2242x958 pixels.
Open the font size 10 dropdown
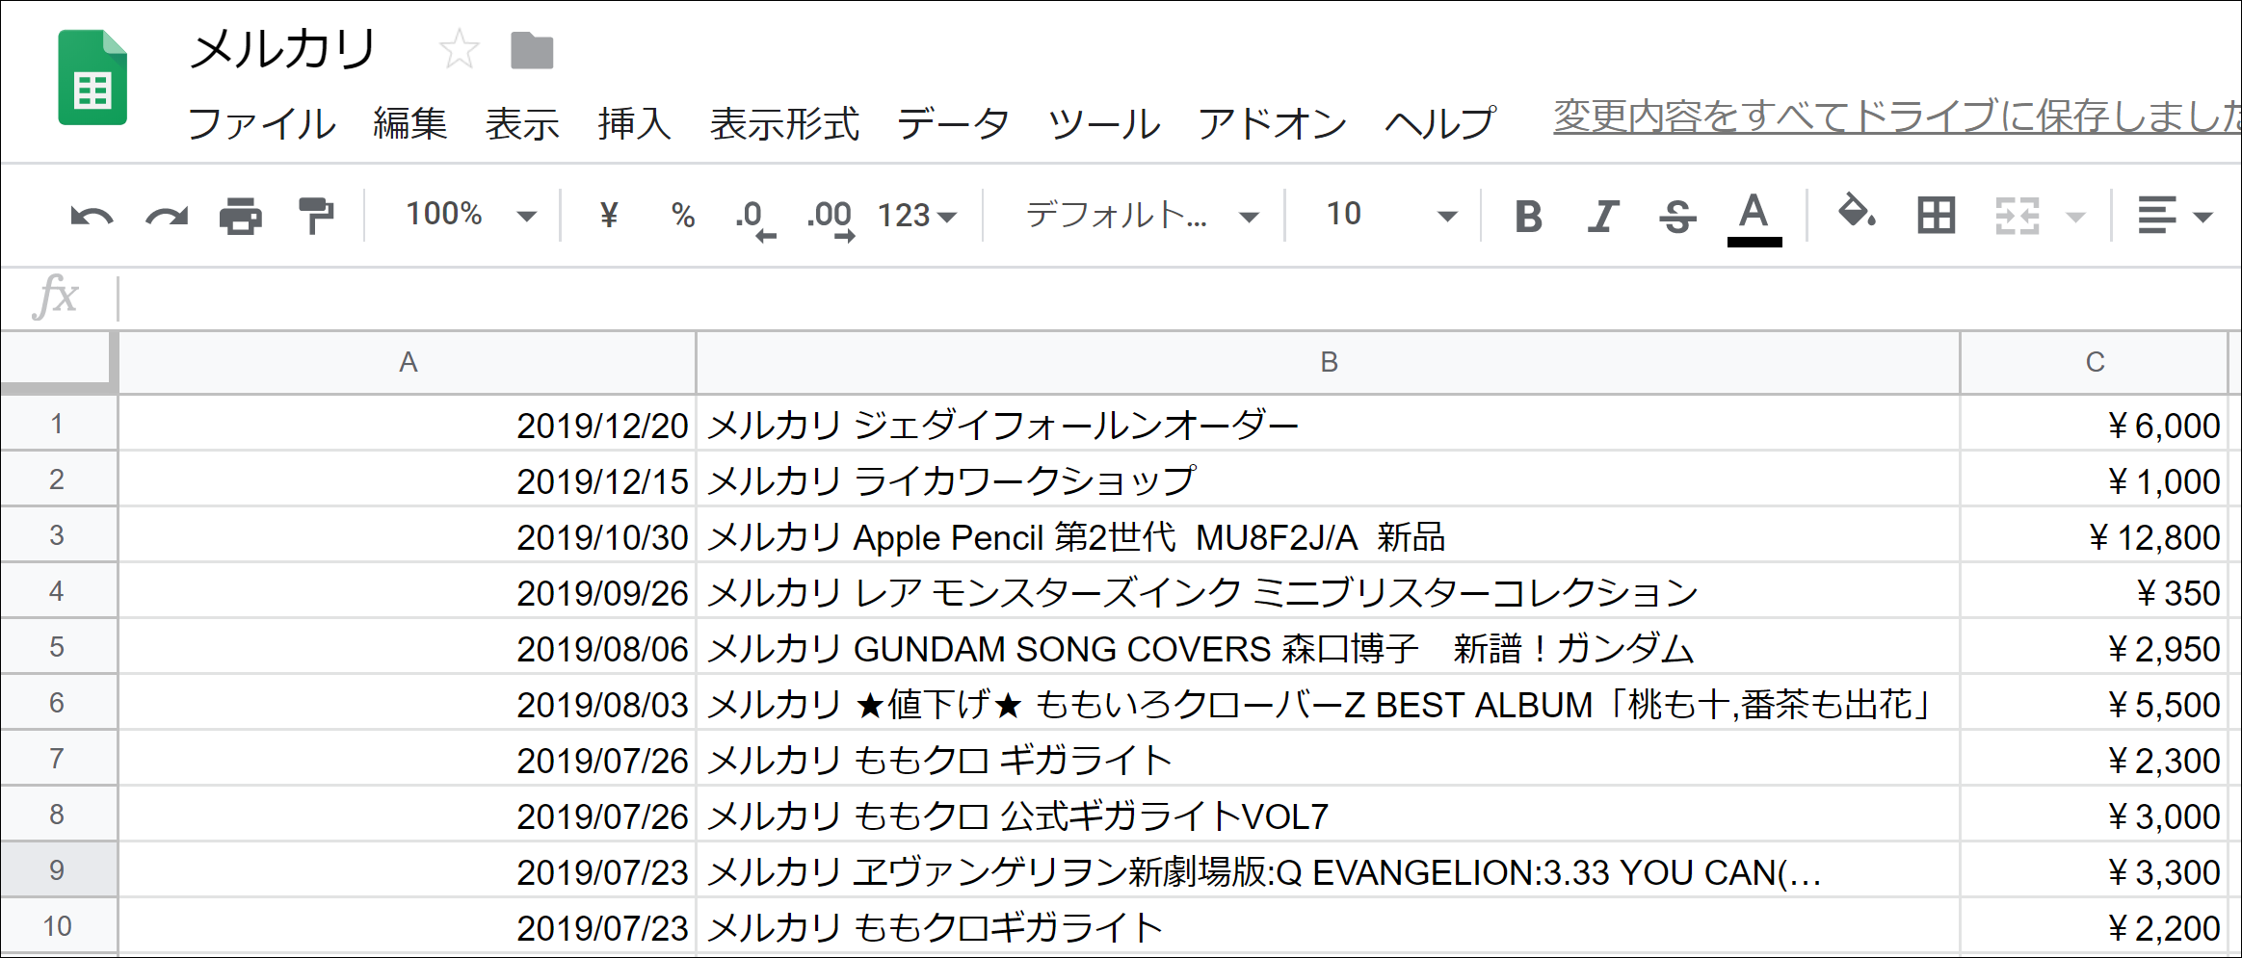[x=1390, y=215]
